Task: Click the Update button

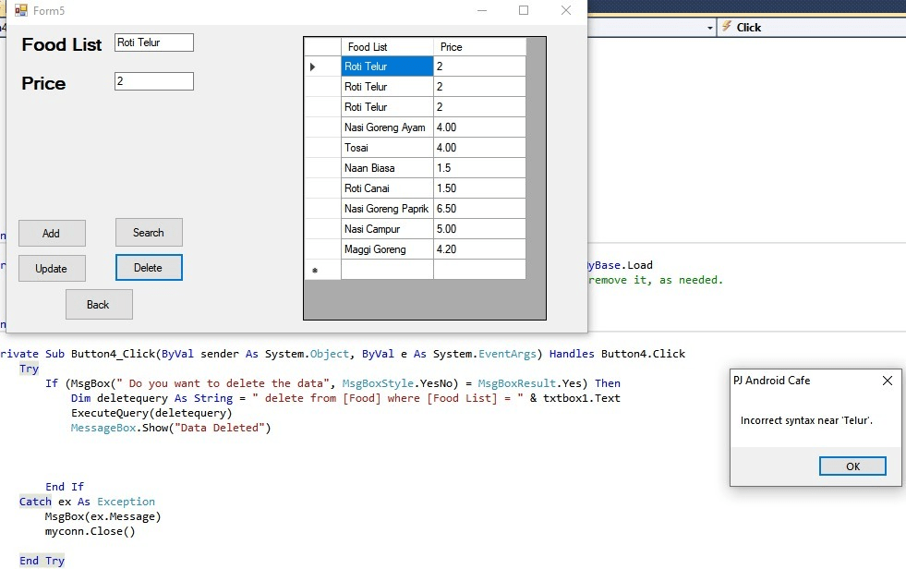Action: pos(52,269)
